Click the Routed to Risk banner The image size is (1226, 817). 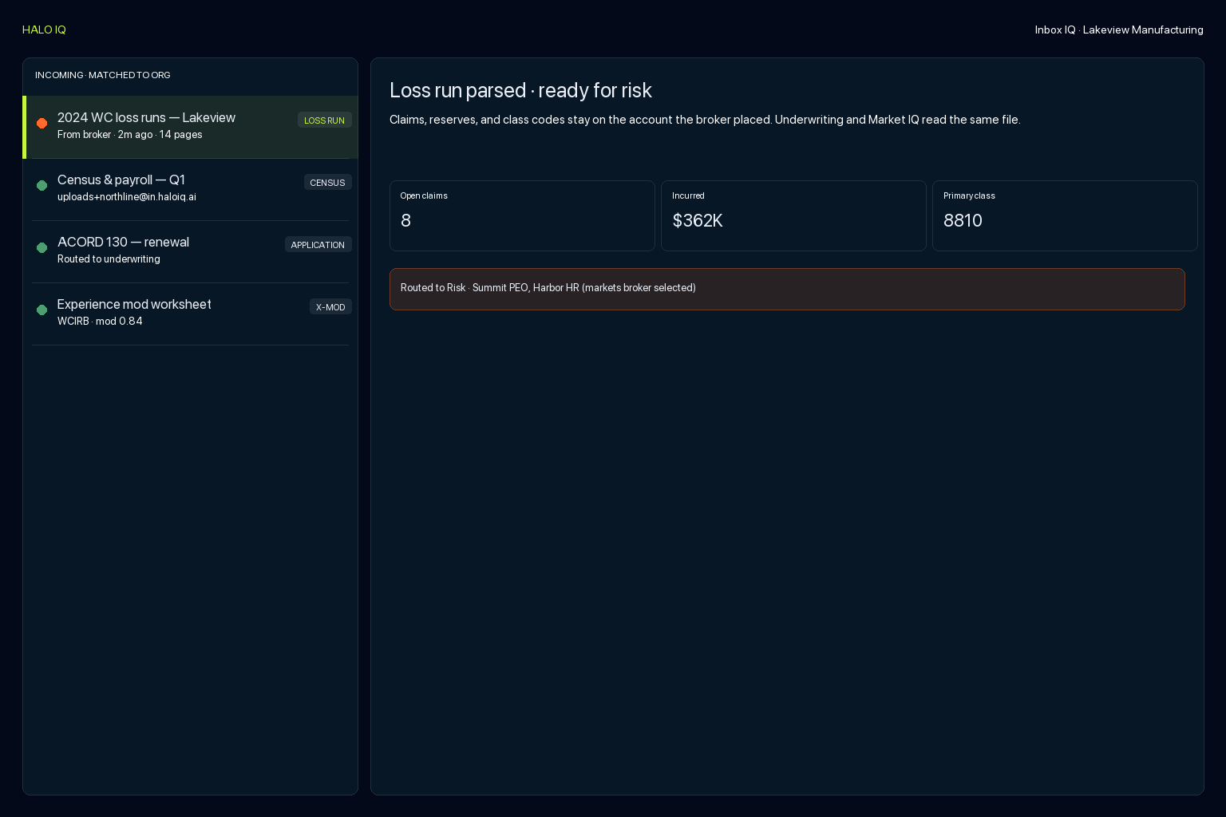(x=787, y=289)
